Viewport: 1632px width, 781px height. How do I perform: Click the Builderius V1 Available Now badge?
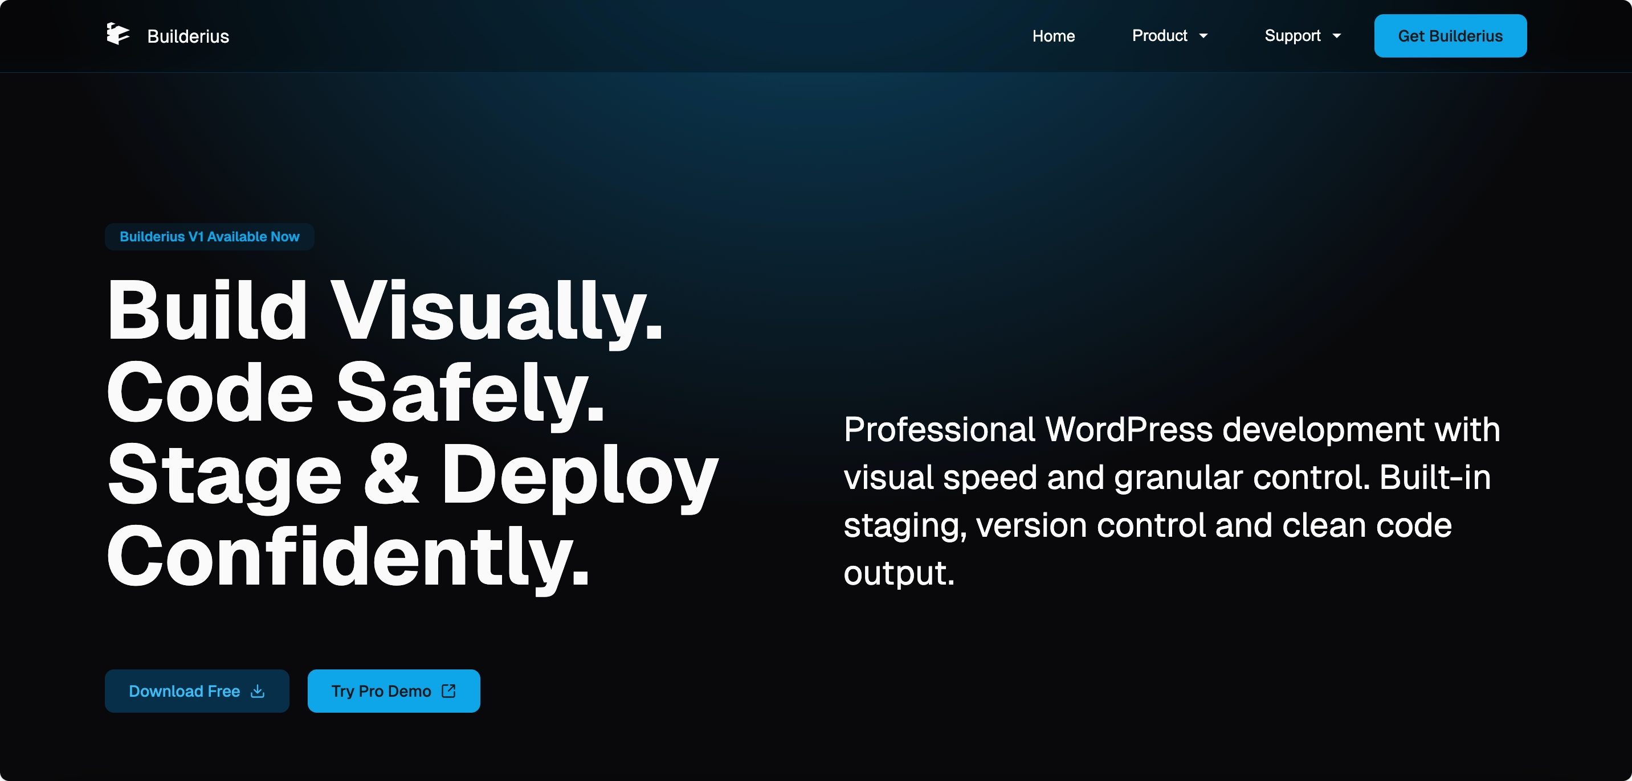(x=209, y=237)
